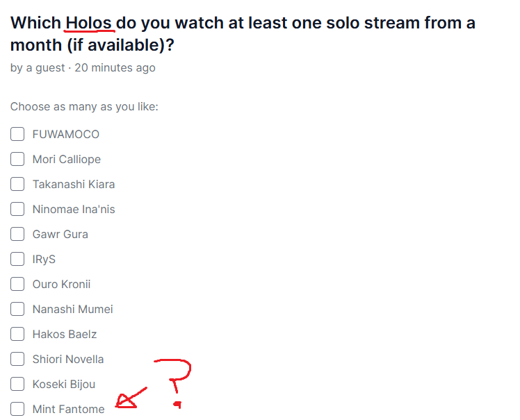This screenshot has height=420, width=520.
Task: Click the poll title heading
Action: pyautogui.click(x=243, y=34)
